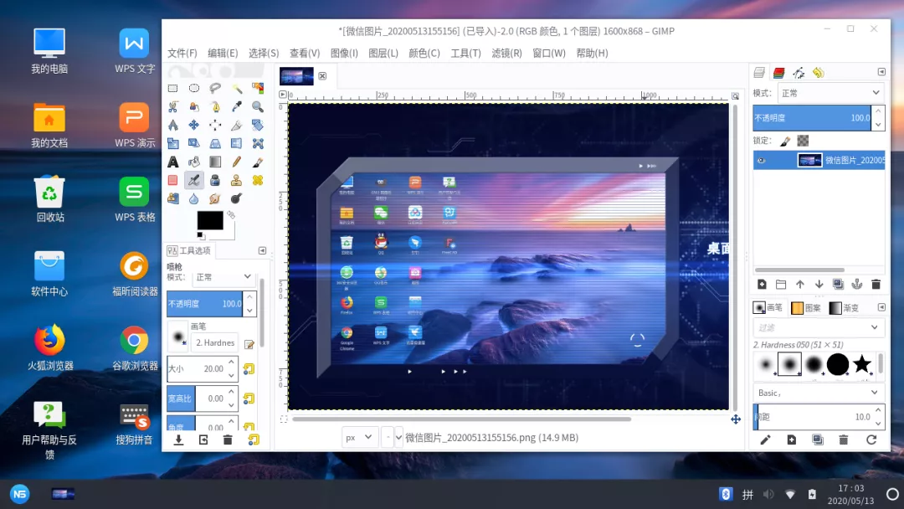
Task: Select the Pencil tool
Action: (236, 162)
